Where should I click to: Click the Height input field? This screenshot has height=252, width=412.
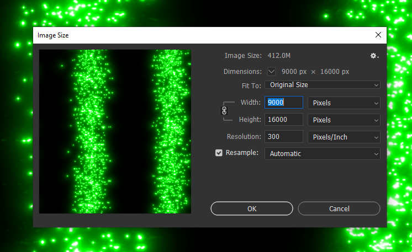click(x=284, y=120)
